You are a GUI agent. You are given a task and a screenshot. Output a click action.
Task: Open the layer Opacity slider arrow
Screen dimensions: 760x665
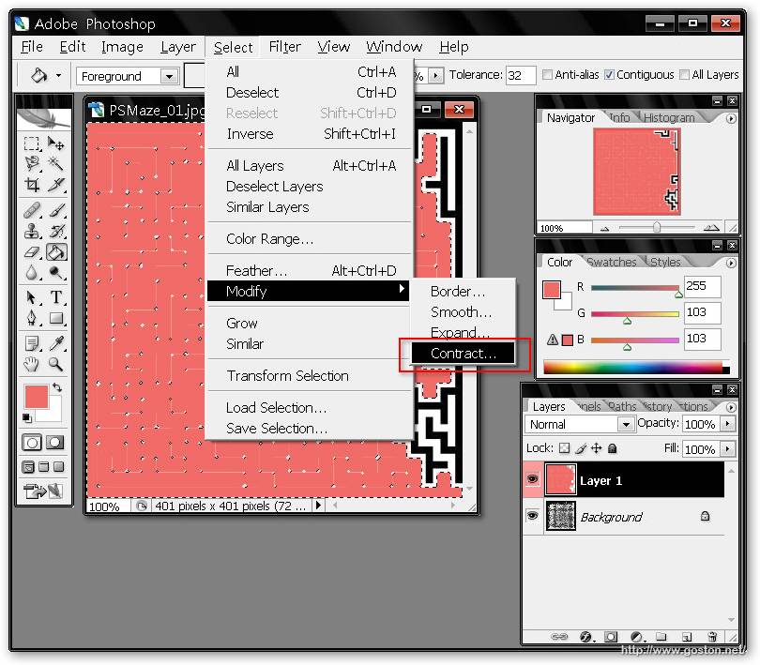(727, 424)
